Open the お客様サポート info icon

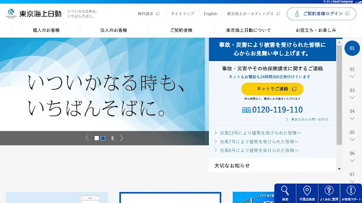[x=351, y=193]
